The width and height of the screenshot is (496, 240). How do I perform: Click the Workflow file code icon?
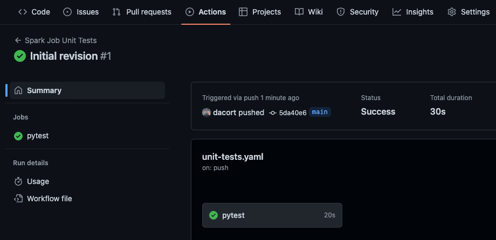18,199
